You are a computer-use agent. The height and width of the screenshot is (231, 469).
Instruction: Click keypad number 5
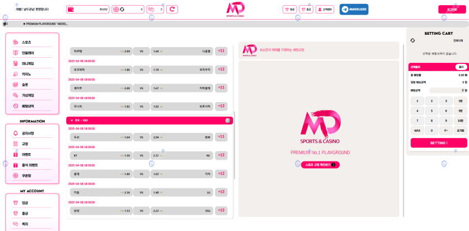tap(431, 111)
